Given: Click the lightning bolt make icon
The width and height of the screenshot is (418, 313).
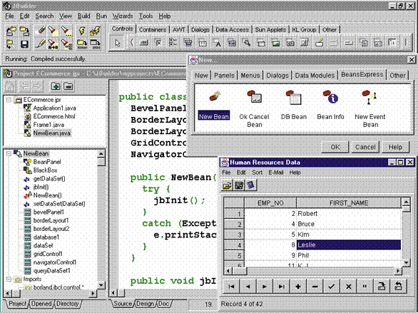Looking at the screenshot, I should pos(82,31).
